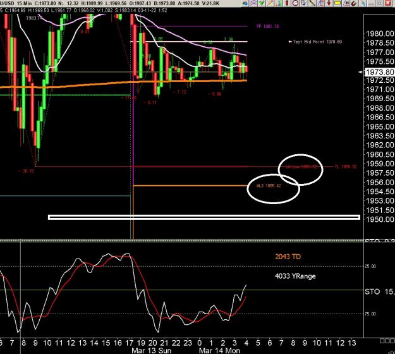Select the yellow rectangle tool
Image resolution: width=395 pixels, height=354 pixels.
[337, 3]
